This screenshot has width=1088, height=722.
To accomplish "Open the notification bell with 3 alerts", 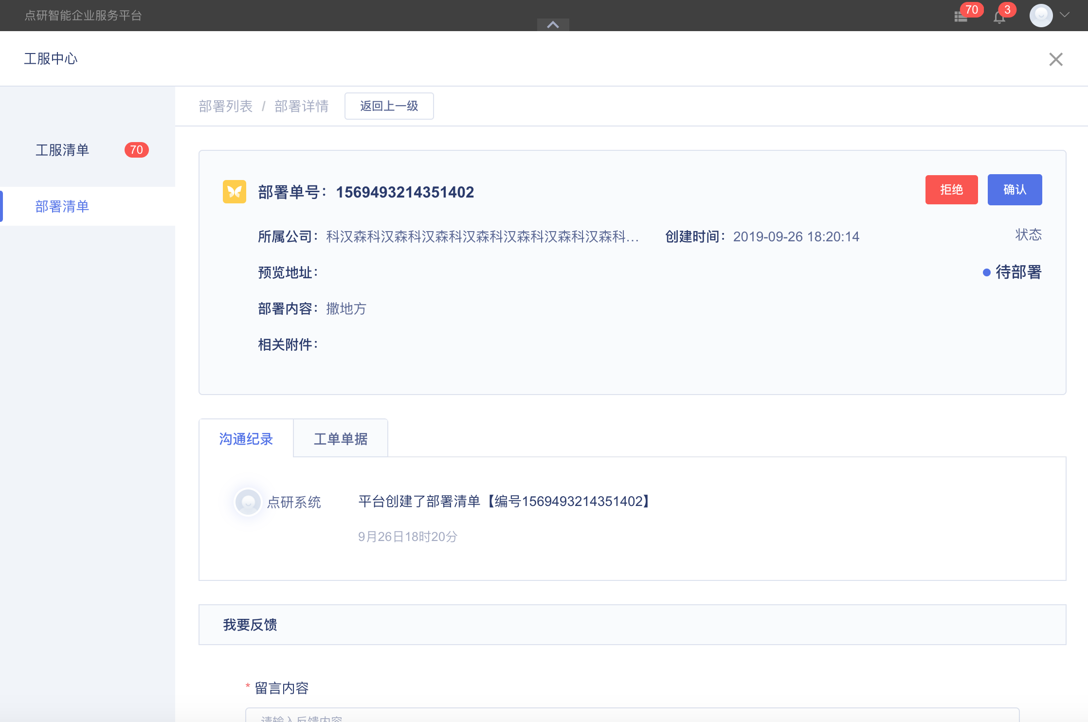I will click(999, 18).
